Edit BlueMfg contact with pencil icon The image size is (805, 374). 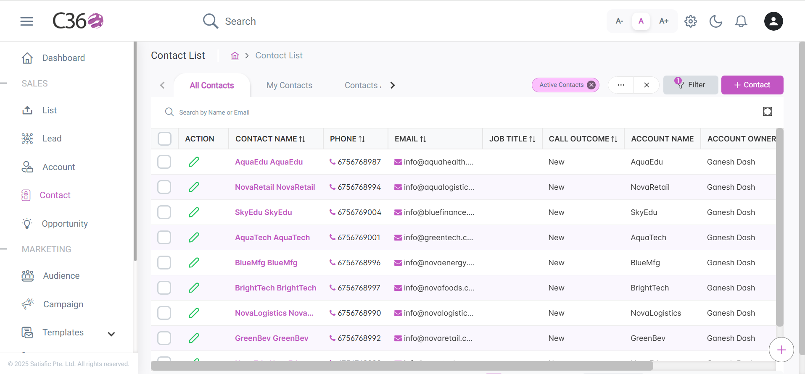[194, 263]
